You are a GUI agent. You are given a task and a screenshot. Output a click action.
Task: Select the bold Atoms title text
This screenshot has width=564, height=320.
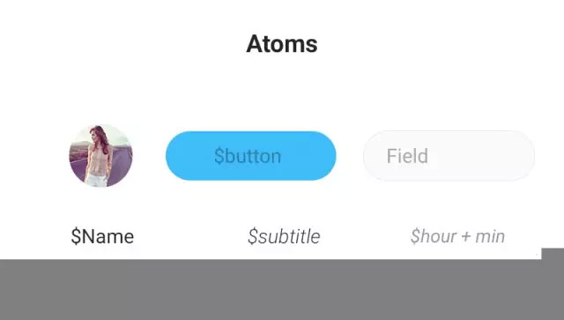point(282,44)
